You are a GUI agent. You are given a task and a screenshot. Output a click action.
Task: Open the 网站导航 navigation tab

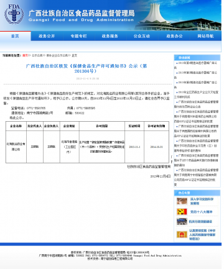205,36
